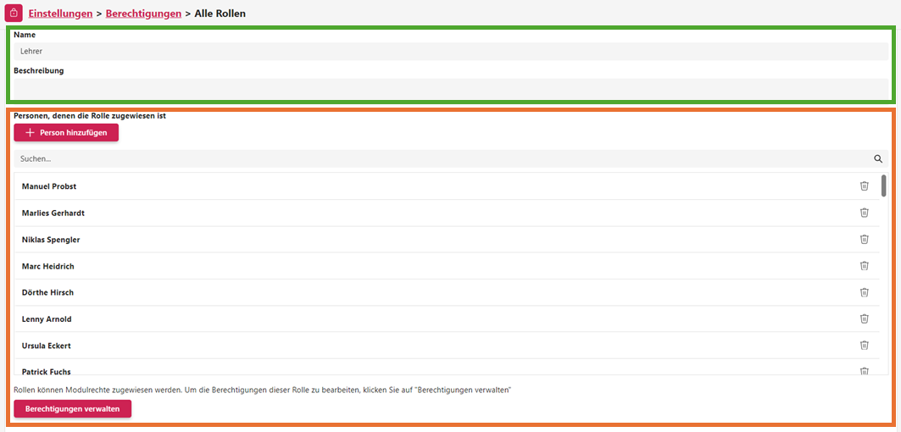Image resolution: width=901 pixels, height=432 pixels.
Task: Select the Lenny Arnold name row
Action: click(x=47, y=319)
